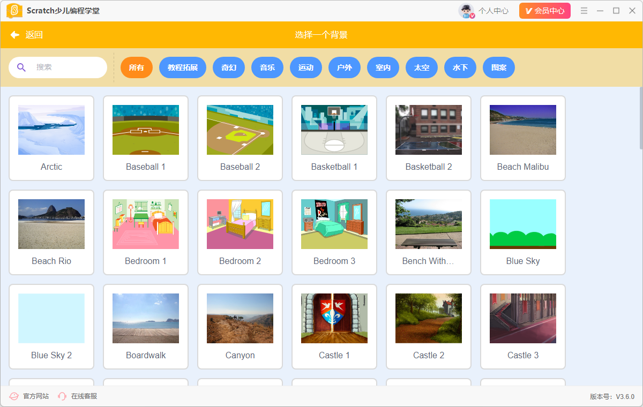Screen dimensions: 643x407
Task: Select the 音乐 category filter
Action: click(x=267, y=67)
